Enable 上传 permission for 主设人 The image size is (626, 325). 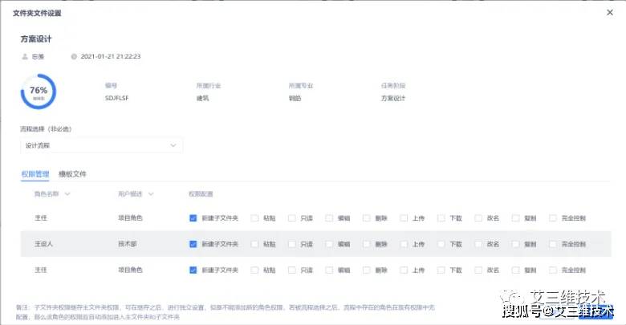tap(404, 244)
